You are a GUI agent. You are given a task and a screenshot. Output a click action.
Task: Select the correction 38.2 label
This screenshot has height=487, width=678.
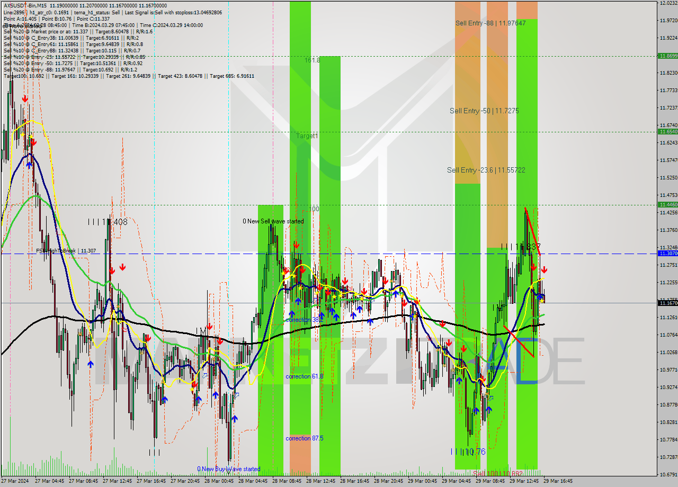(305, 320)
